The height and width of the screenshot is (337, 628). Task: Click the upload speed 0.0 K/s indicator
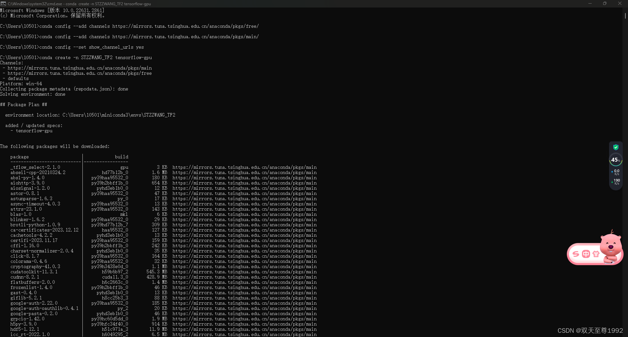point(616,172)
